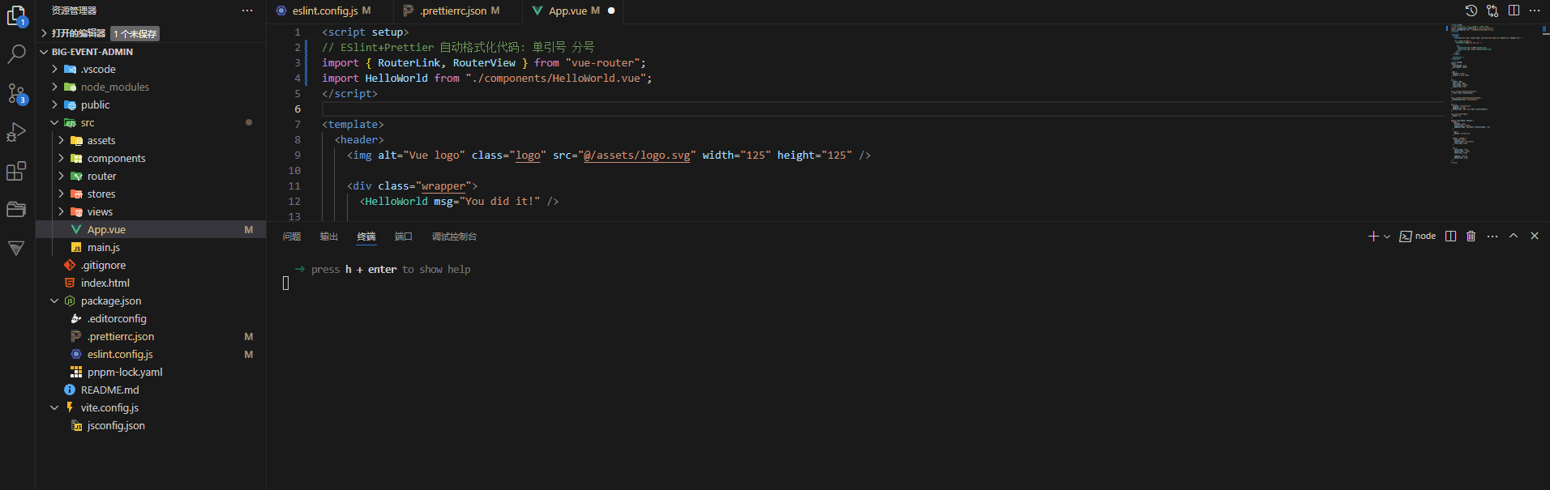Image resolution: width=1550 pixels, height=490 pixels.
Task: Switch to the 端口 panel tab
Action: (404, 236)
